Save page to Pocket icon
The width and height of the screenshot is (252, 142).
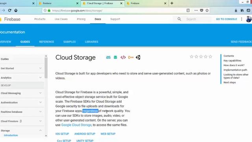tap(202, 11)
